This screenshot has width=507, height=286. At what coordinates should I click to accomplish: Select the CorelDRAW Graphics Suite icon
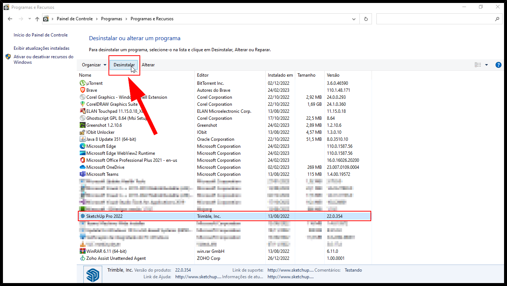83,104
